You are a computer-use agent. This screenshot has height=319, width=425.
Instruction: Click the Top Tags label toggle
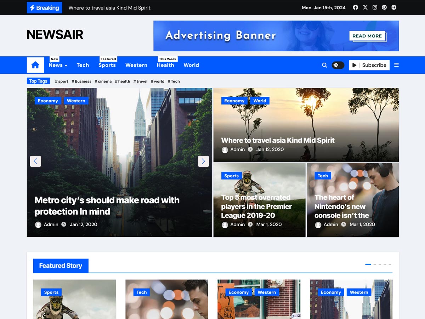tap(38, 81)
